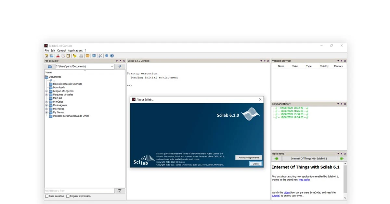Expand the Mis imágenes folder node
This screenshot has width=390, height=204.
(46, 105)
